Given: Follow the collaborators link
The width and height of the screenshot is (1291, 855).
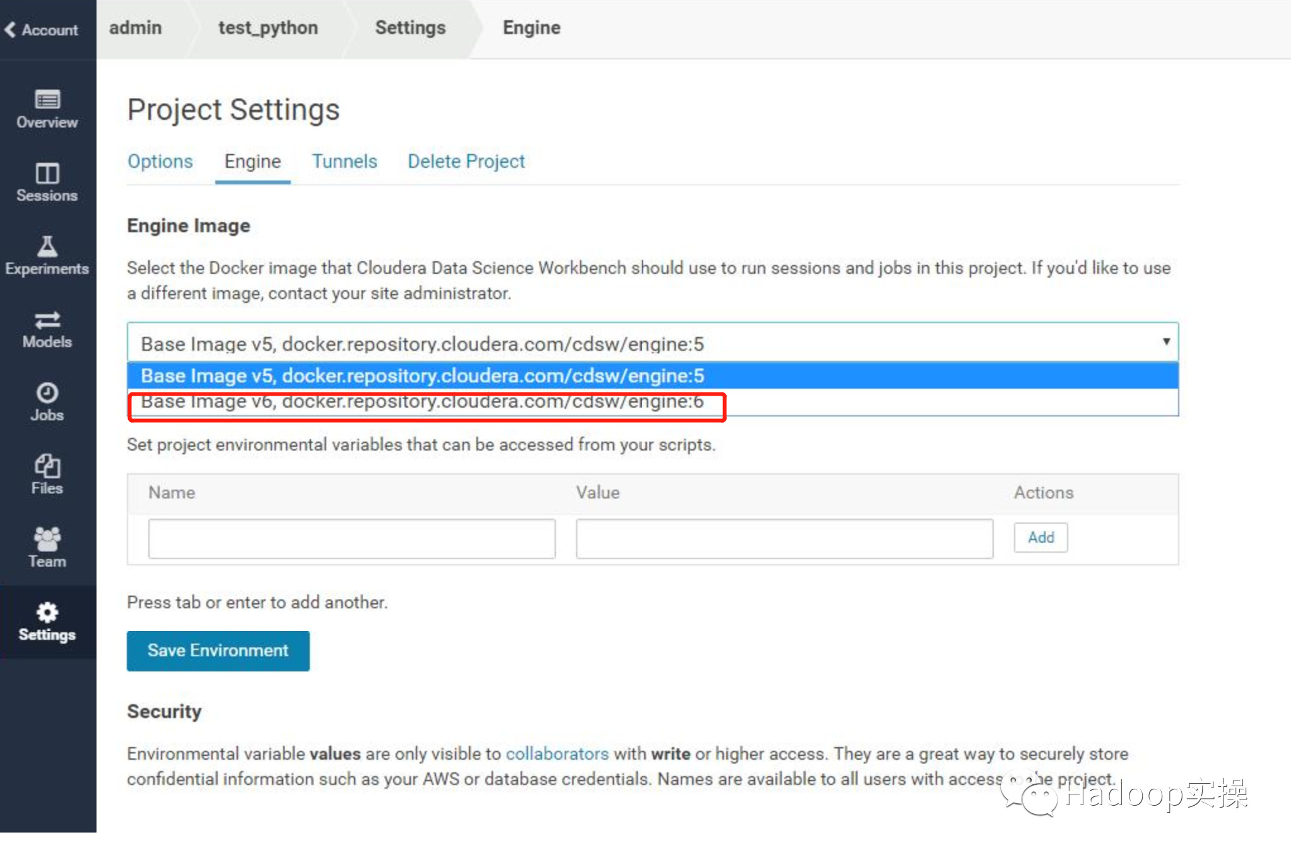Looking at the screenshot, I should (557, 753).
